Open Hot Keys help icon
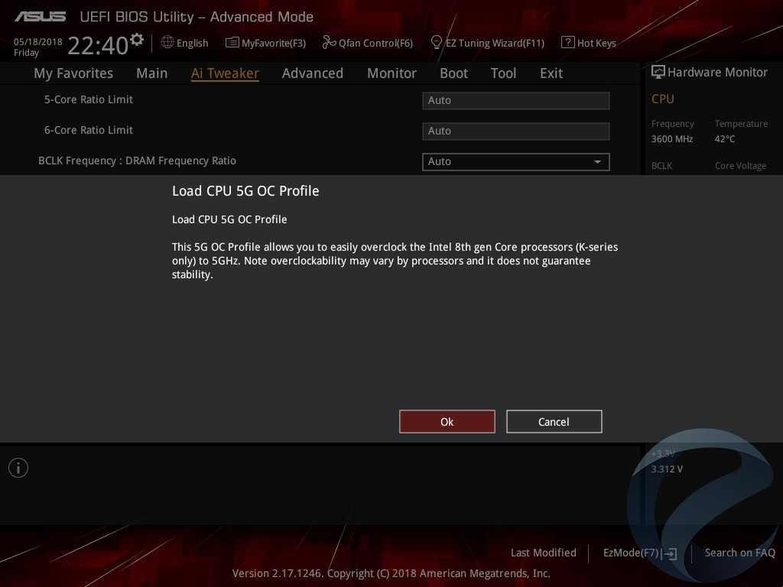 tap(568, 43)
